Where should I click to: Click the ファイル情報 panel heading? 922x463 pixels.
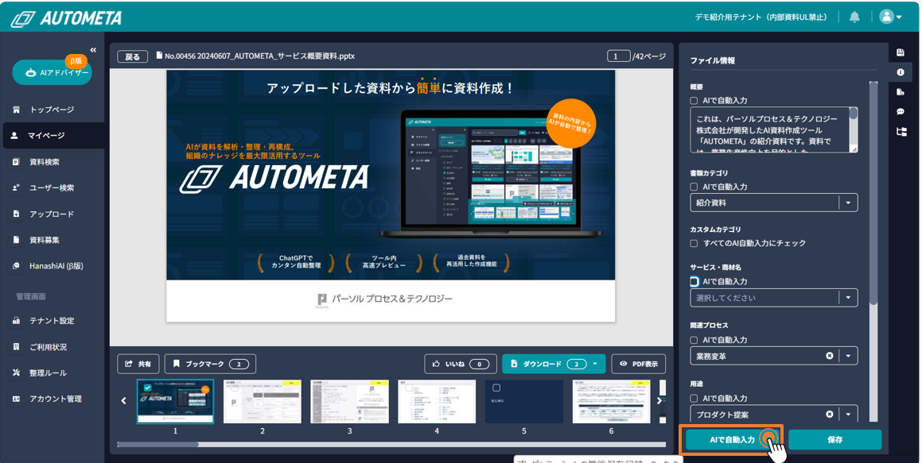click(712, 60)
